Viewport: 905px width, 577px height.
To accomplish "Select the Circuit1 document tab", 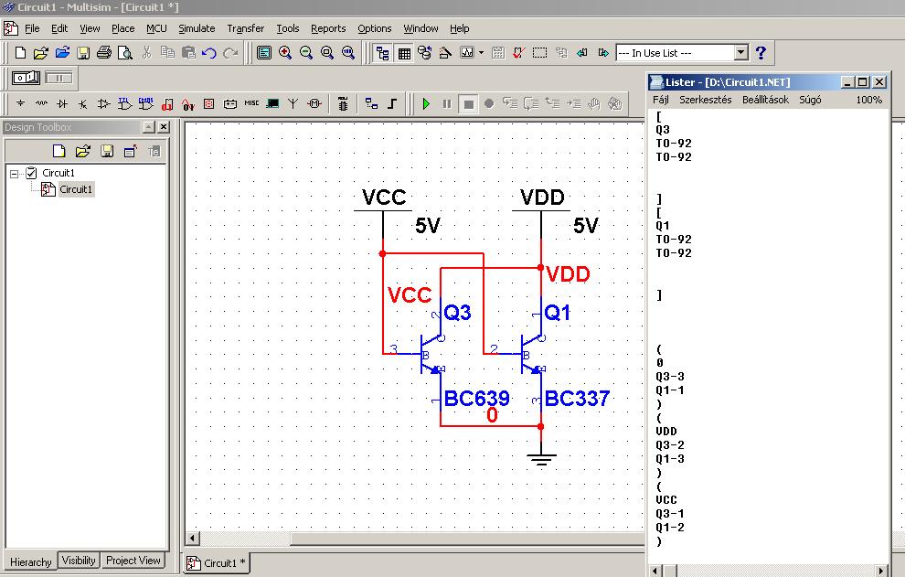I will click(x=217, y=563).
